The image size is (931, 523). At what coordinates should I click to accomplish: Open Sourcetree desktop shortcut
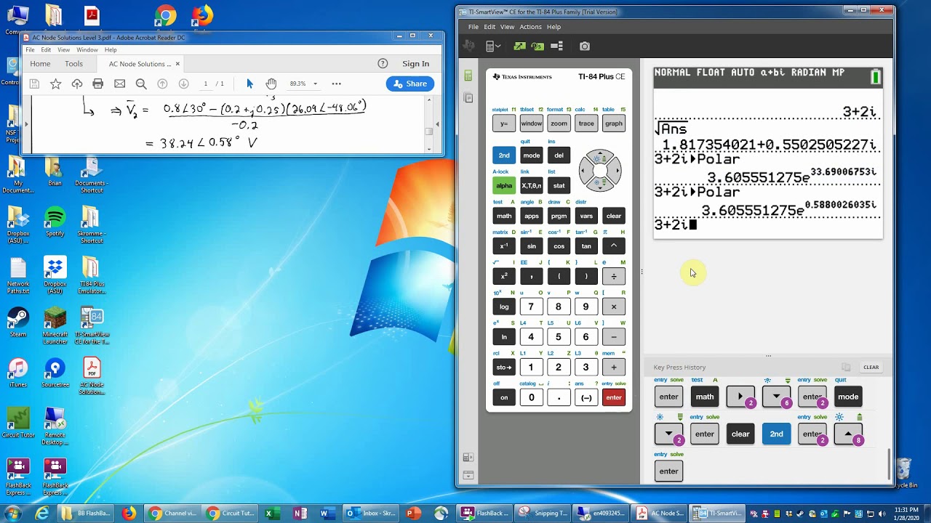coord(55,373)
